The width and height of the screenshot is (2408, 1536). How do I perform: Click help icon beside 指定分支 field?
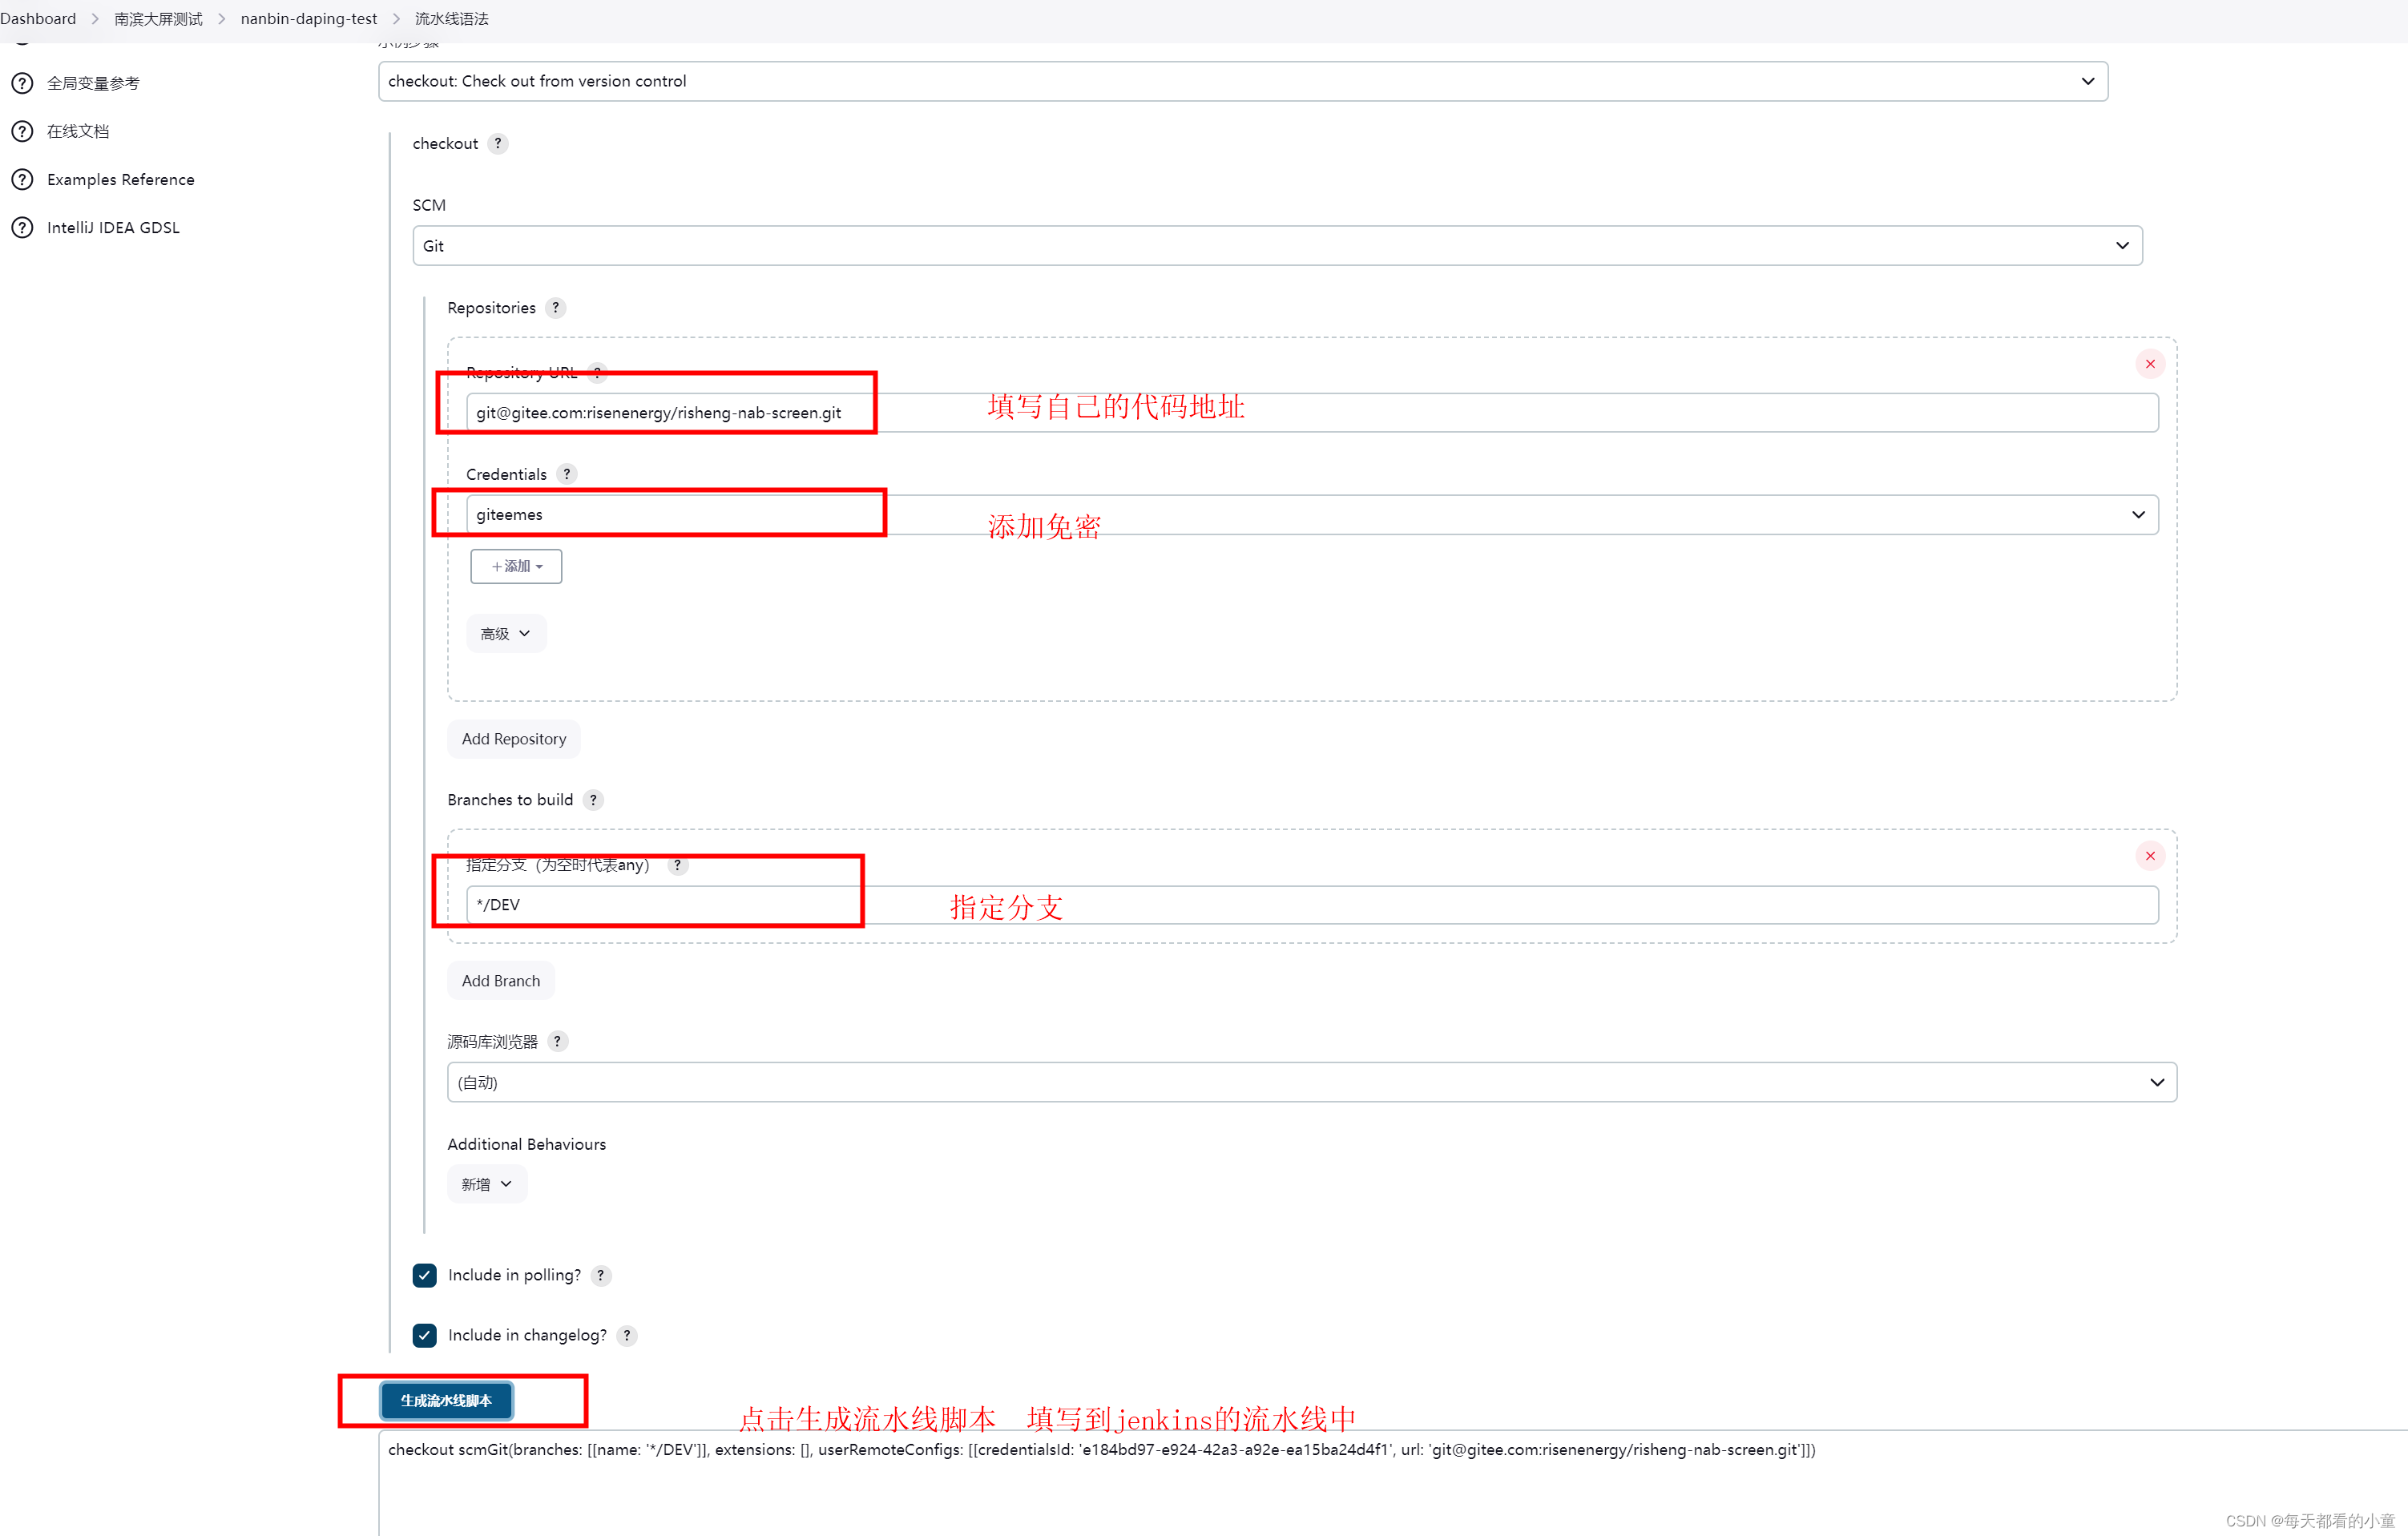[x=677, y=865]
